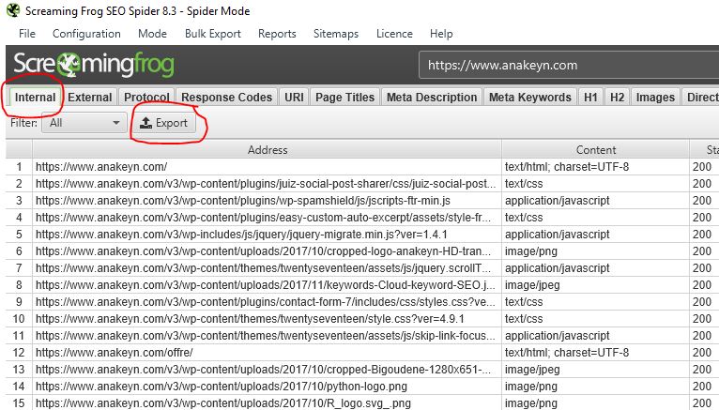The width and height of the screenshot is (719, 410).
Task: Click the Screaming Frog app icon in title bar
Action: tap(13, 10)
